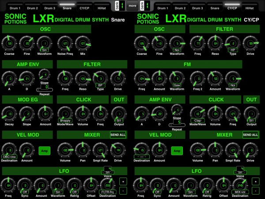Click Snare AMP ENV Slope knob
Screen dimensions: 265x199
(45, 75)
